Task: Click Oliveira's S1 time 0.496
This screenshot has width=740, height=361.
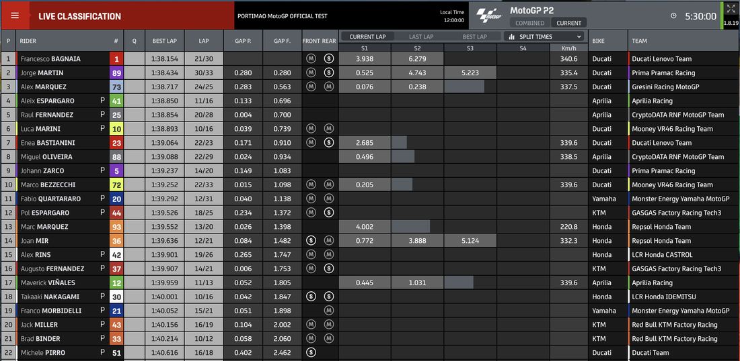Action: pos(365,157)
